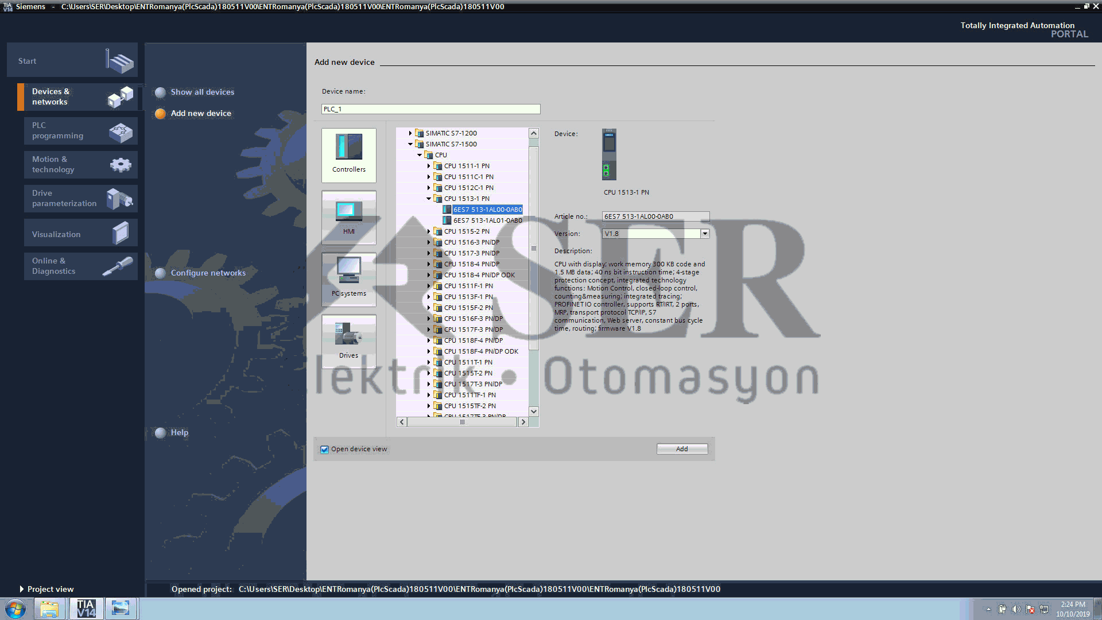Image resolution: width=1102 pixels, height=620 pixels.
Task: Click the network tray icon
Action: (1044, 609)
